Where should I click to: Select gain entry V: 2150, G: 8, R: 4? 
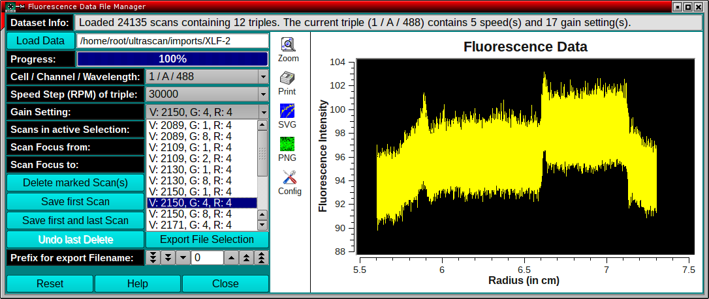pos(201,214)
